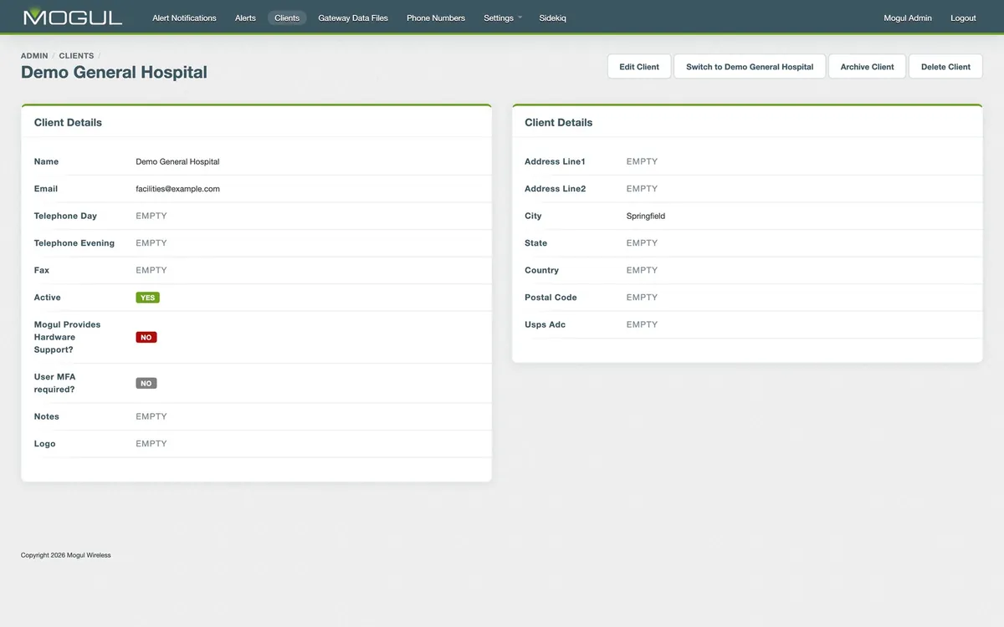This screenshot has height=627, width=1004.
Task: Click the Mogul Admin user link
Action: point(908,18)
